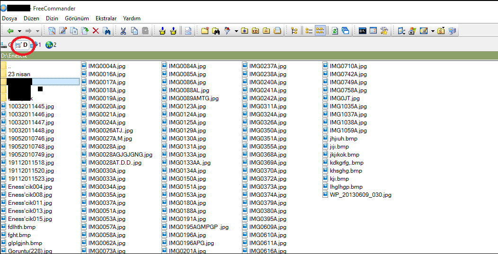Screen dimensions: 498x254
Task: Click the folder size KB icon
Action: point(255,31)
